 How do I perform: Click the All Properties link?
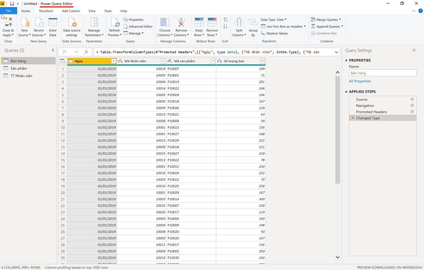pyautogui.click(x=360, y=81)
